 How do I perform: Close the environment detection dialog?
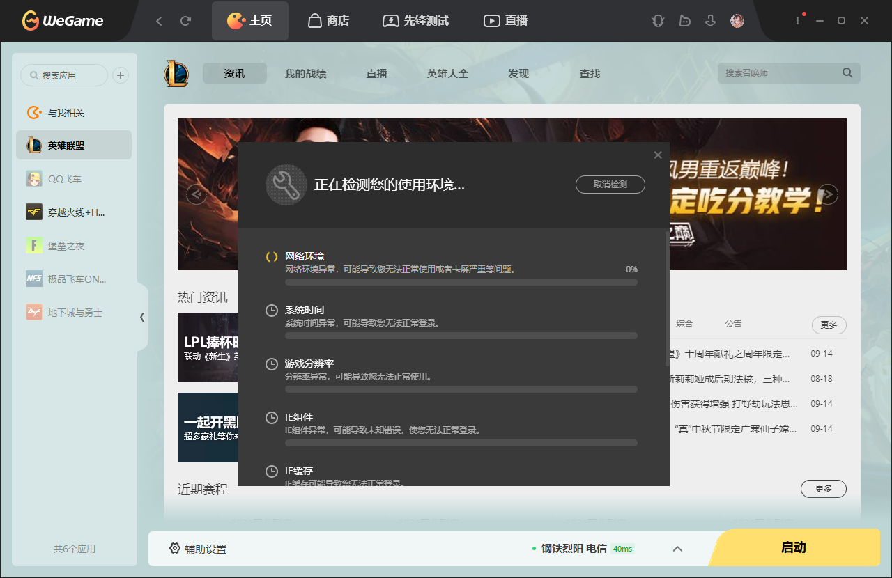coord(658,155)
